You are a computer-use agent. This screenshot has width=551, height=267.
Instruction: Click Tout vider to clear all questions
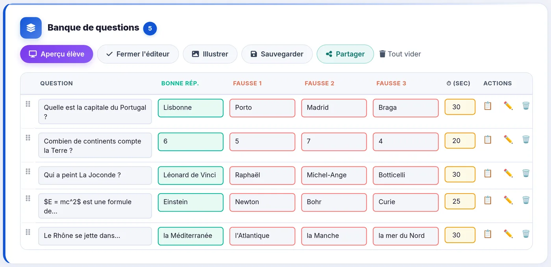[400, 54]
